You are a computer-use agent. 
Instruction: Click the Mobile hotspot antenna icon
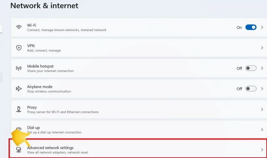pos(19,68)
